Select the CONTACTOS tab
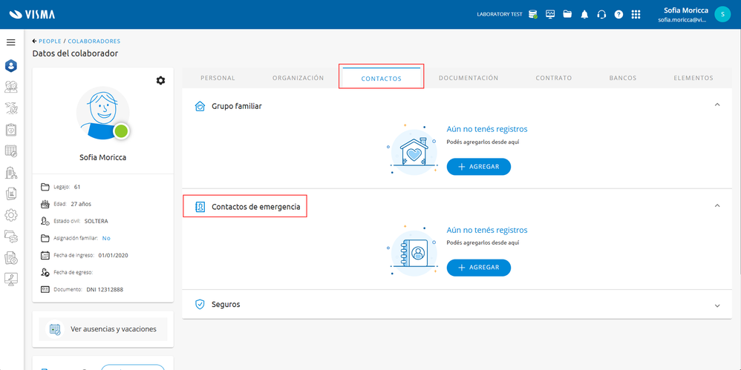Viewport: 741px width, 370px height. coord(381,79)
